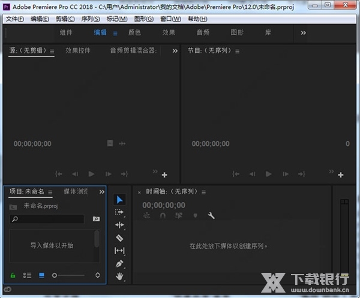Image resolution: width=360 pixels, height=298 pixels.
Task: Step forward one frame in source monitor
Action: tap(109, 174)
